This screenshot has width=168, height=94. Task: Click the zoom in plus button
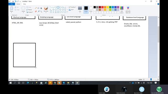click(158, 79)
